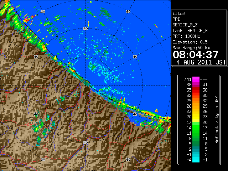
Task: Select the "PPI" scan type label
Action: [176, 19]
